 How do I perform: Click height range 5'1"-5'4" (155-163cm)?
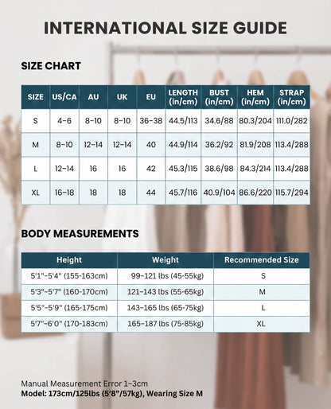[69, 276]
